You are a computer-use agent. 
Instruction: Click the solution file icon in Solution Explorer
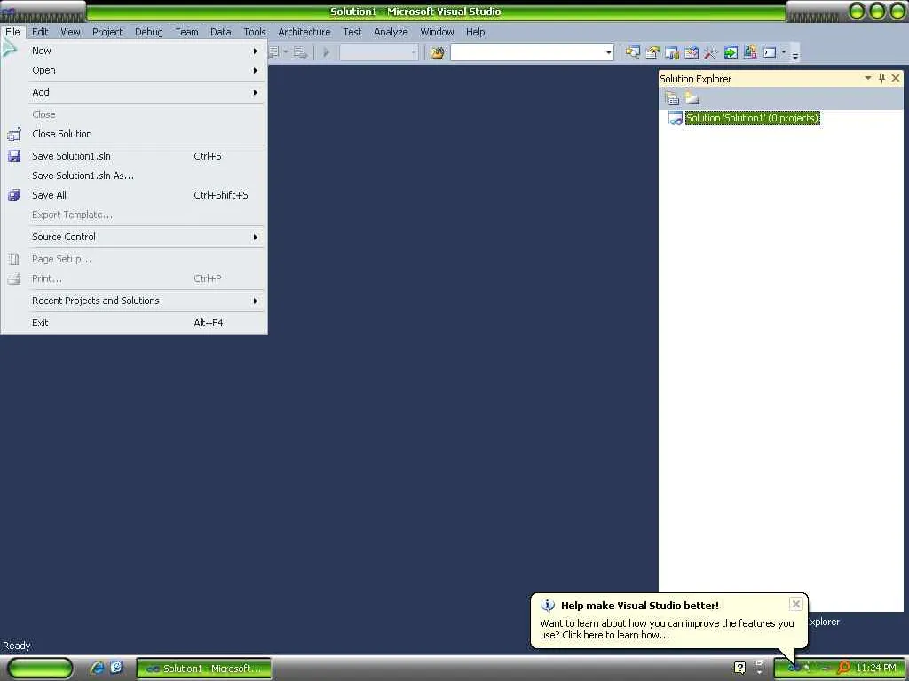click(676, 118)
